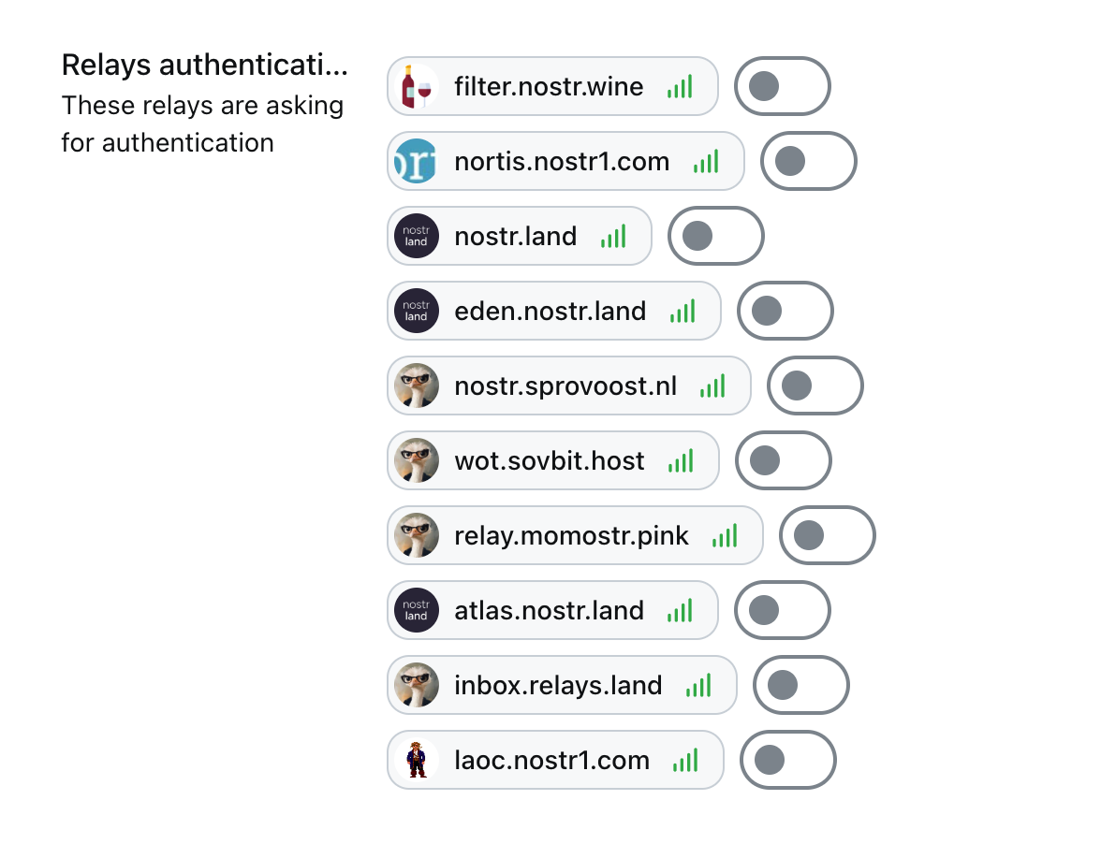Image resolution: width=1101 pixels, height=844 pixels.
Task: Turn on the laoc.nostr1.com toggle
Action: [787, 760]
